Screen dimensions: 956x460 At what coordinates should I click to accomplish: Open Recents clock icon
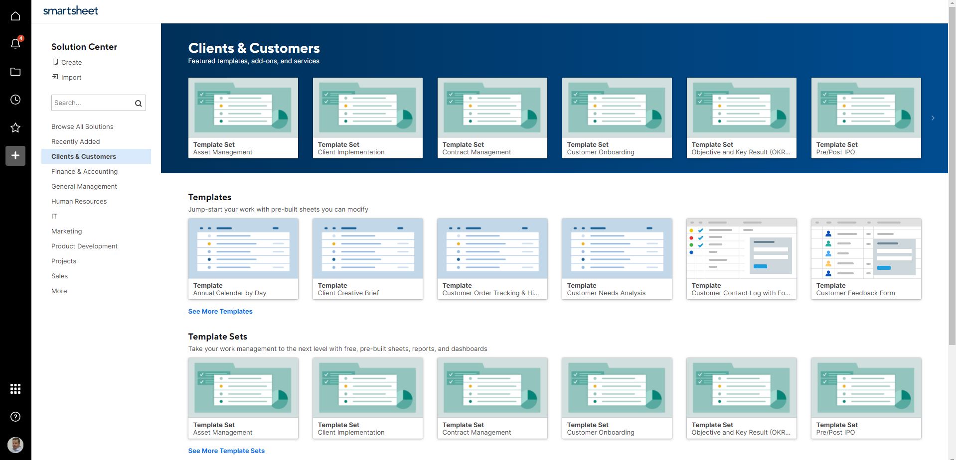tap(15, 100)
